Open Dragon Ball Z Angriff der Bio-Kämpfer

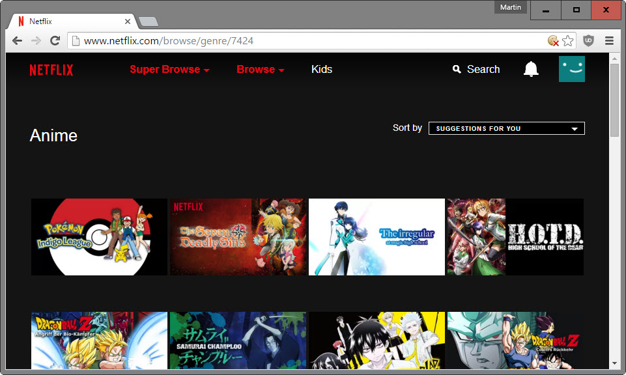pos(99,340)
